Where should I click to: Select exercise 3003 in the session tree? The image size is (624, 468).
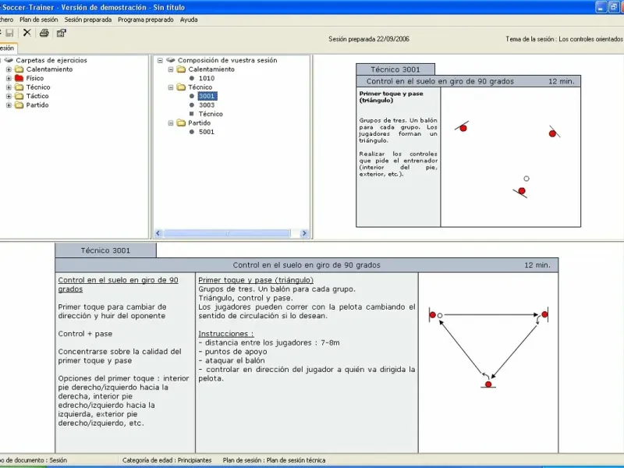[x=207, y=105]
